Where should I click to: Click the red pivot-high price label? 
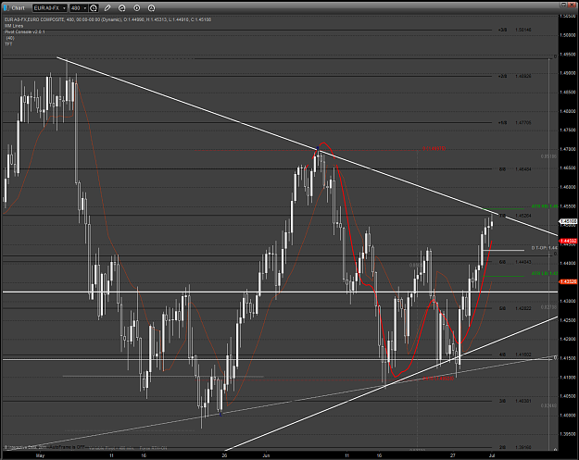pyautogui.click(x=434, y=149)
